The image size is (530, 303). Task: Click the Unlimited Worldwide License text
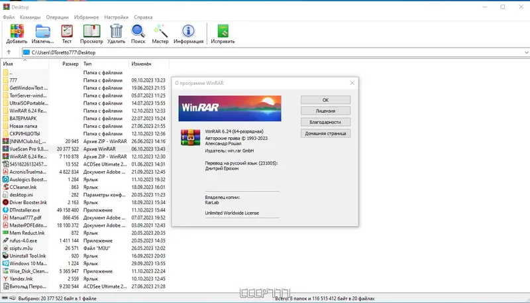click(x=232, y=213)
